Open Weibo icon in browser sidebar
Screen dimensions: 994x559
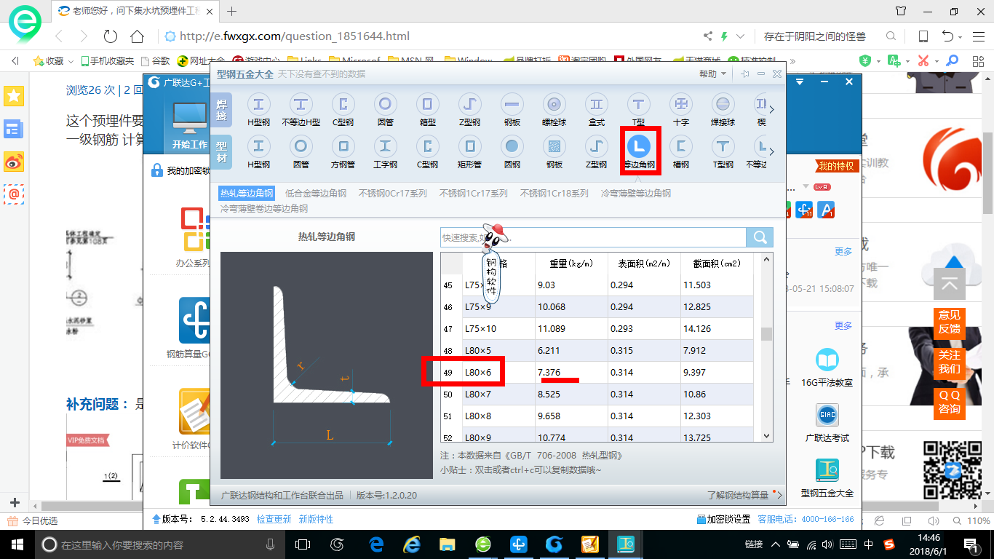click(x=14, y=162)
